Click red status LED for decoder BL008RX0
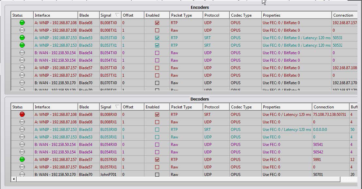The height and width of the screenshot is (189, 362). coord(22,115)
